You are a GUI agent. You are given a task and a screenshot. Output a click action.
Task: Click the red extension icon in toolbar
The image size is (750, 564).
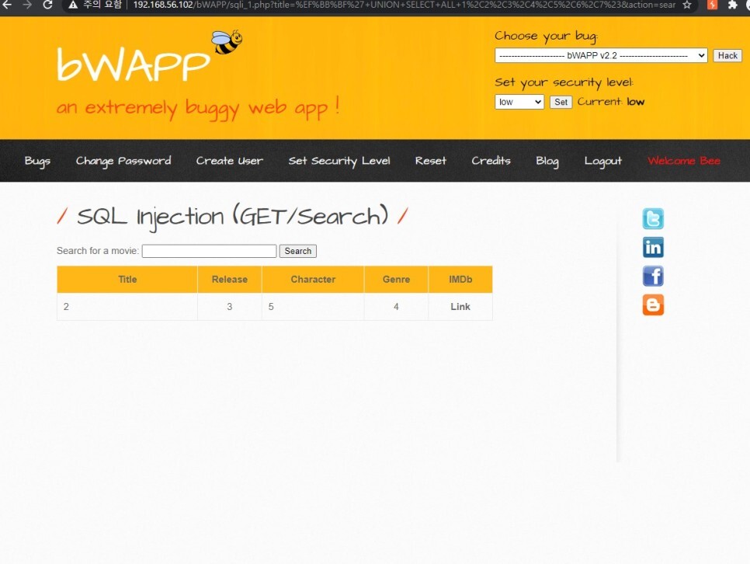pyautogui.click(x=712, y=5)
